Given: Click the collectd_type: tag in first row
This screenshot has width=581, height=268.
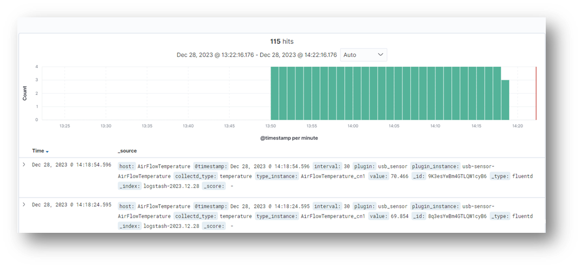Looking at the screenshot, I should 196,177.
